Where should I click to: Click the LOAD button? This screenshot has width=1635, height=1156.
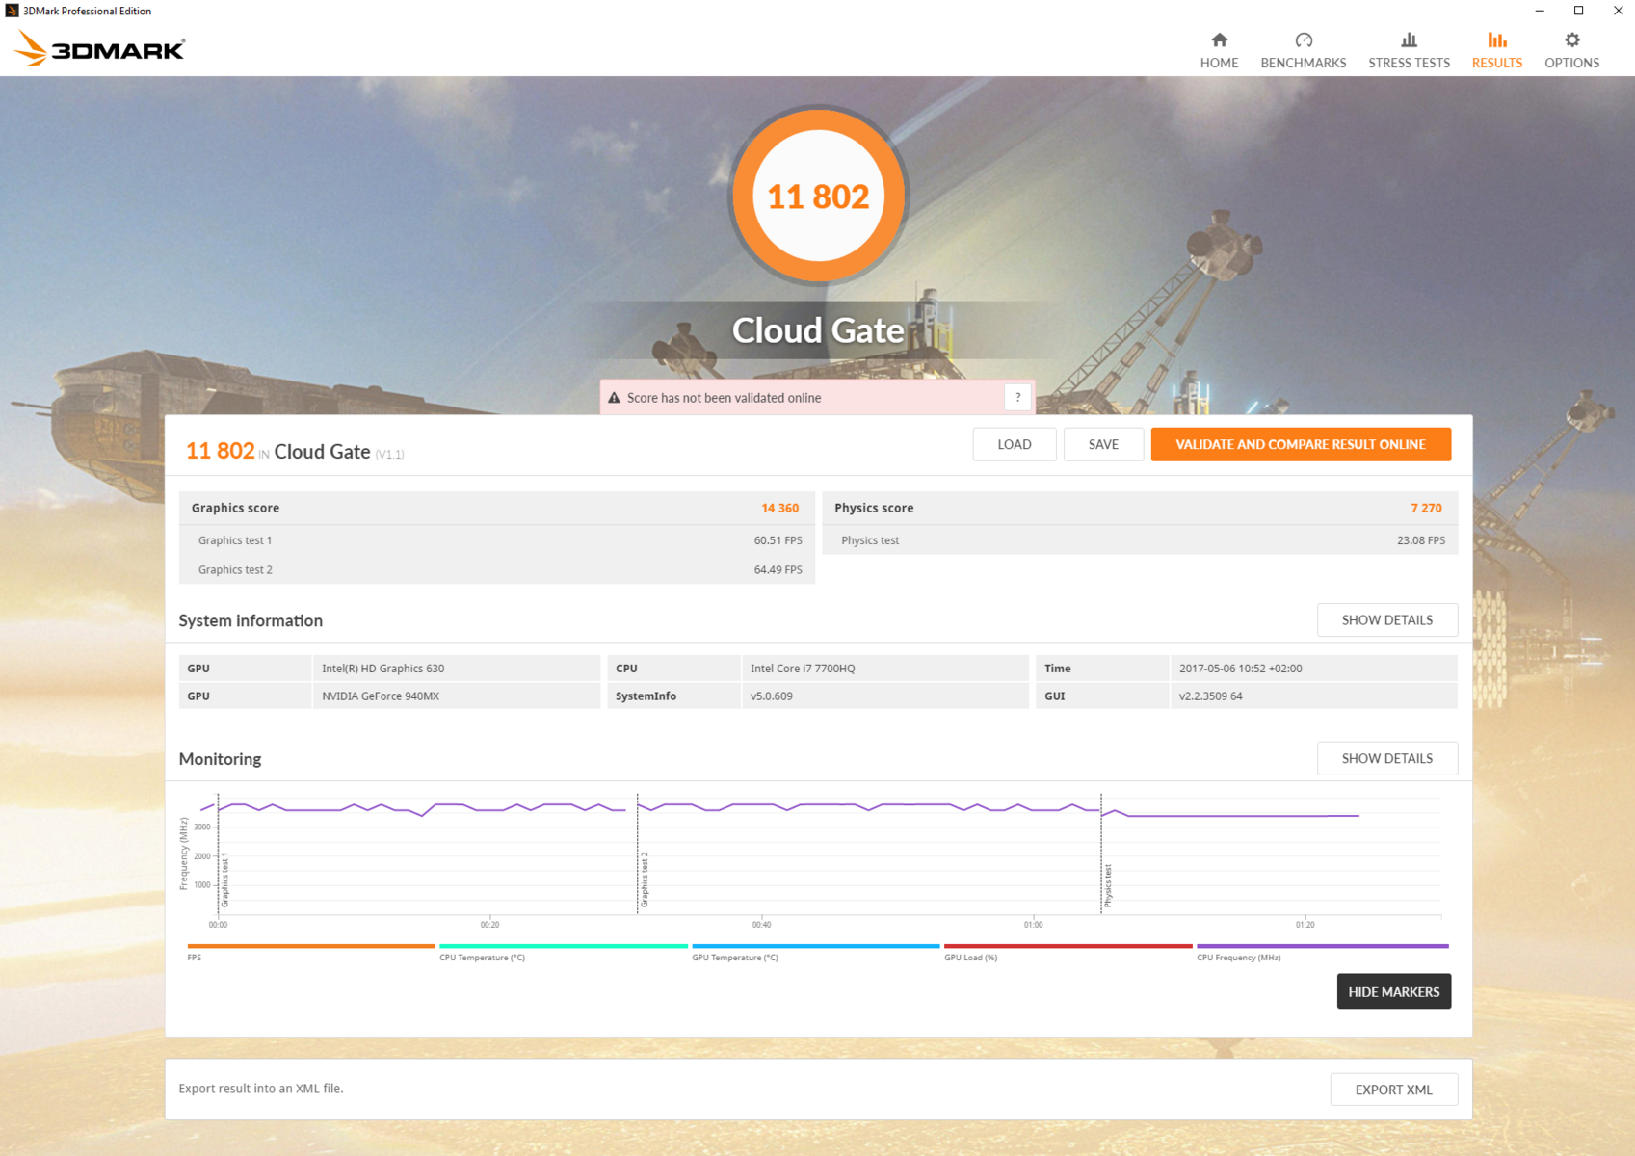[1015, 444]
